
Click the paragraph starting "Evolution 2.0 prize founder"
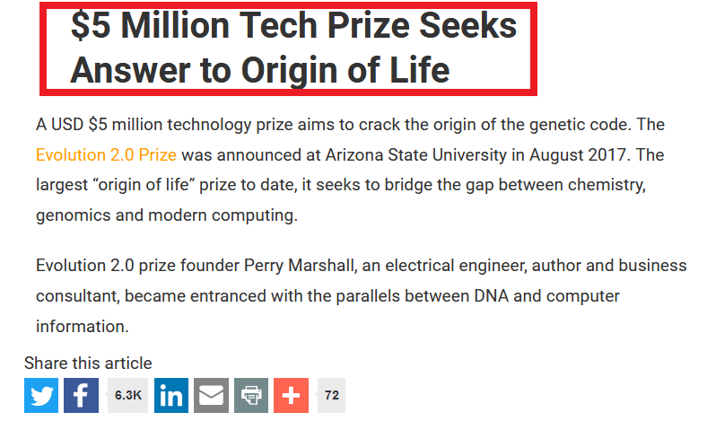(359, 296)
